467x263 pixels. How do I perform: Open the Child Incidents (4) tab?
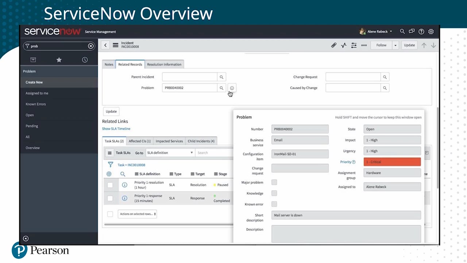coord(201,141)
